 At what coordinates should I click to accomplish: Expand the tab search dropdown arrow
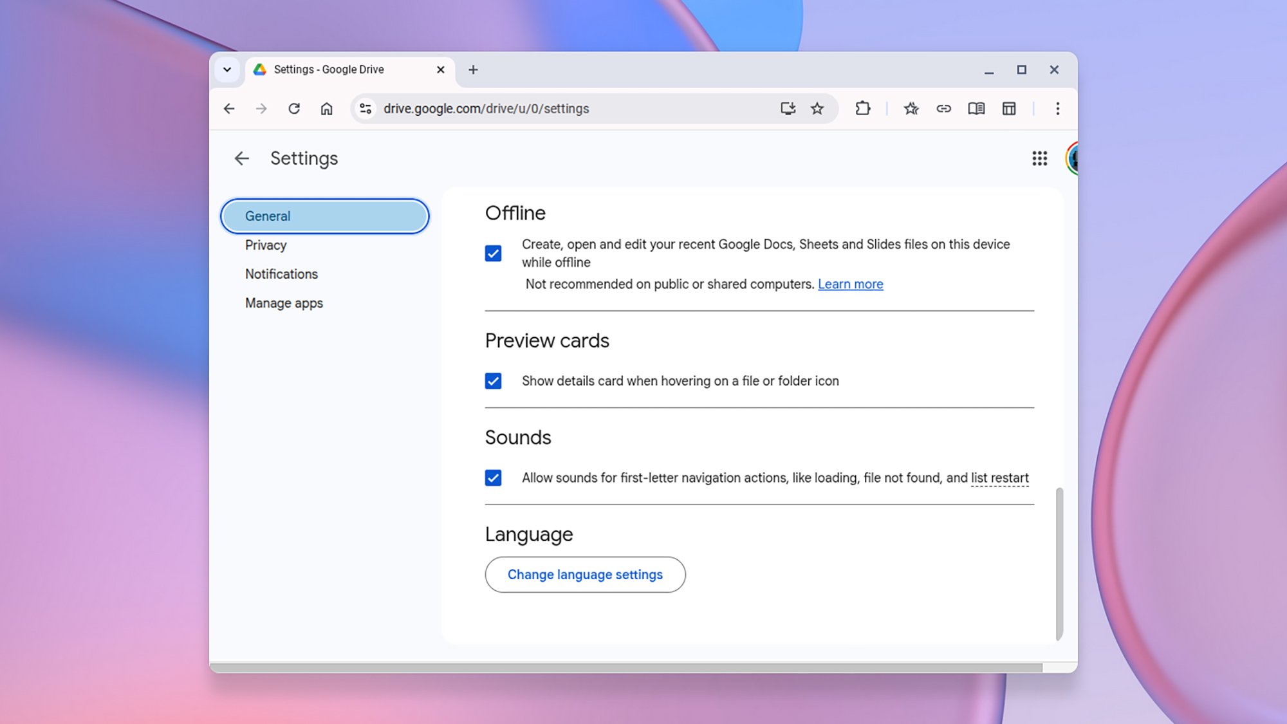(x=227, y=70)
